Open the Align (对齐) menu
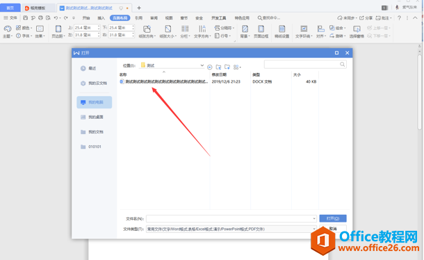424x260 pixels. [x=320, y=32]
